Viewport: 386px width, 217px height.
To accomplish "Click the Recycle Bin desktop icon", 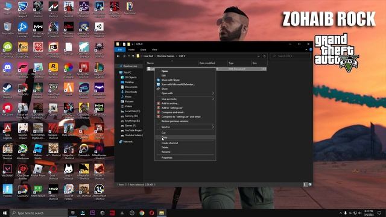I will pyautogui.click(x=7, y=28).
